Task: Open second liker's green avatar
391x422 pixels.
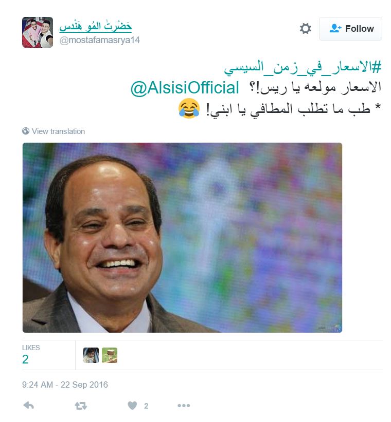Action: coord(110,355)
